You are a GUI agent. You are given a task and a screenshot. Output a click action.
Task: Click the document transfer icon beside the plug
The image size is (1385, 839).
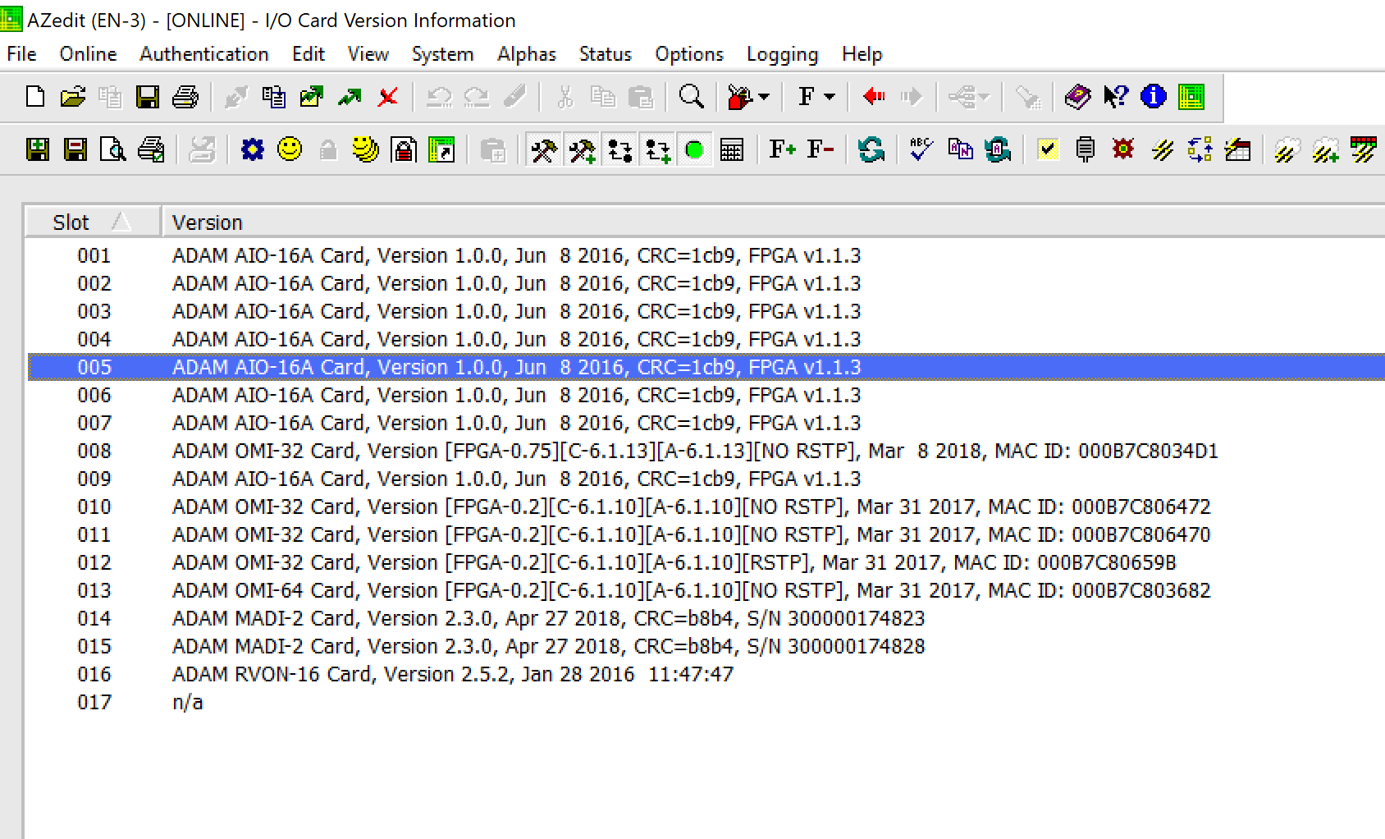coord(274,97)
